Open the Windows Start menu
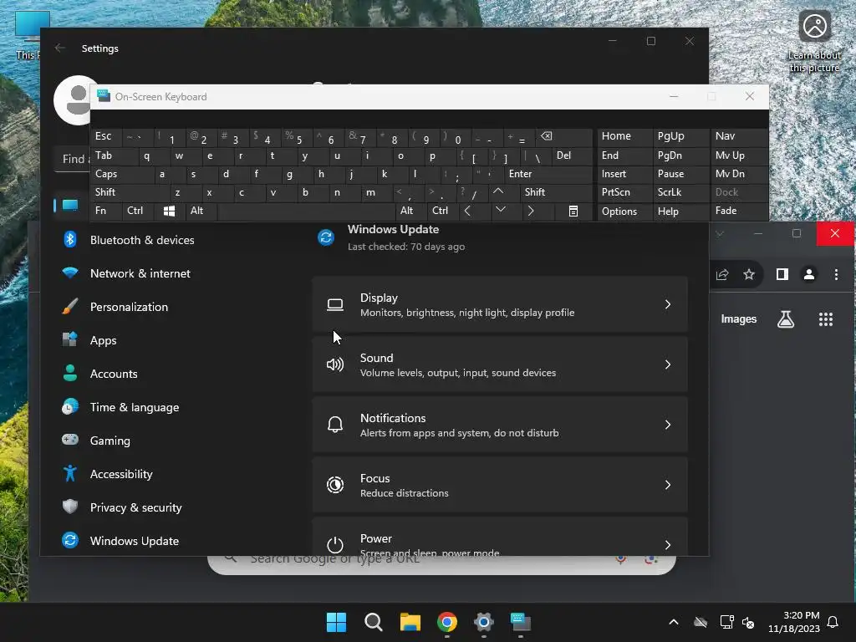 pyautogui.click(x=336, y=622)
